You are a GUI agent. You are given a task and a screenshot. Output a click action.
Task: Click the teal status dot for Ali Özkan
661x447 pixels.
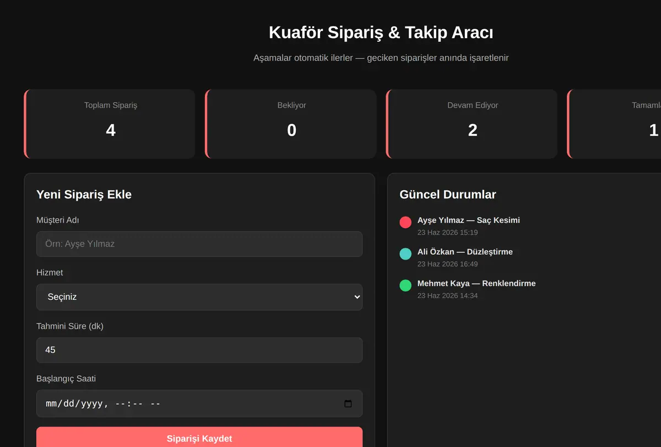tap(405, 254)
